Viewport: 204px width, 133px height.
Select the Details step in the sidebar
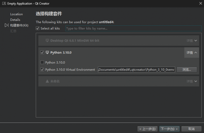pyautogui.click(x=15, y=20)
